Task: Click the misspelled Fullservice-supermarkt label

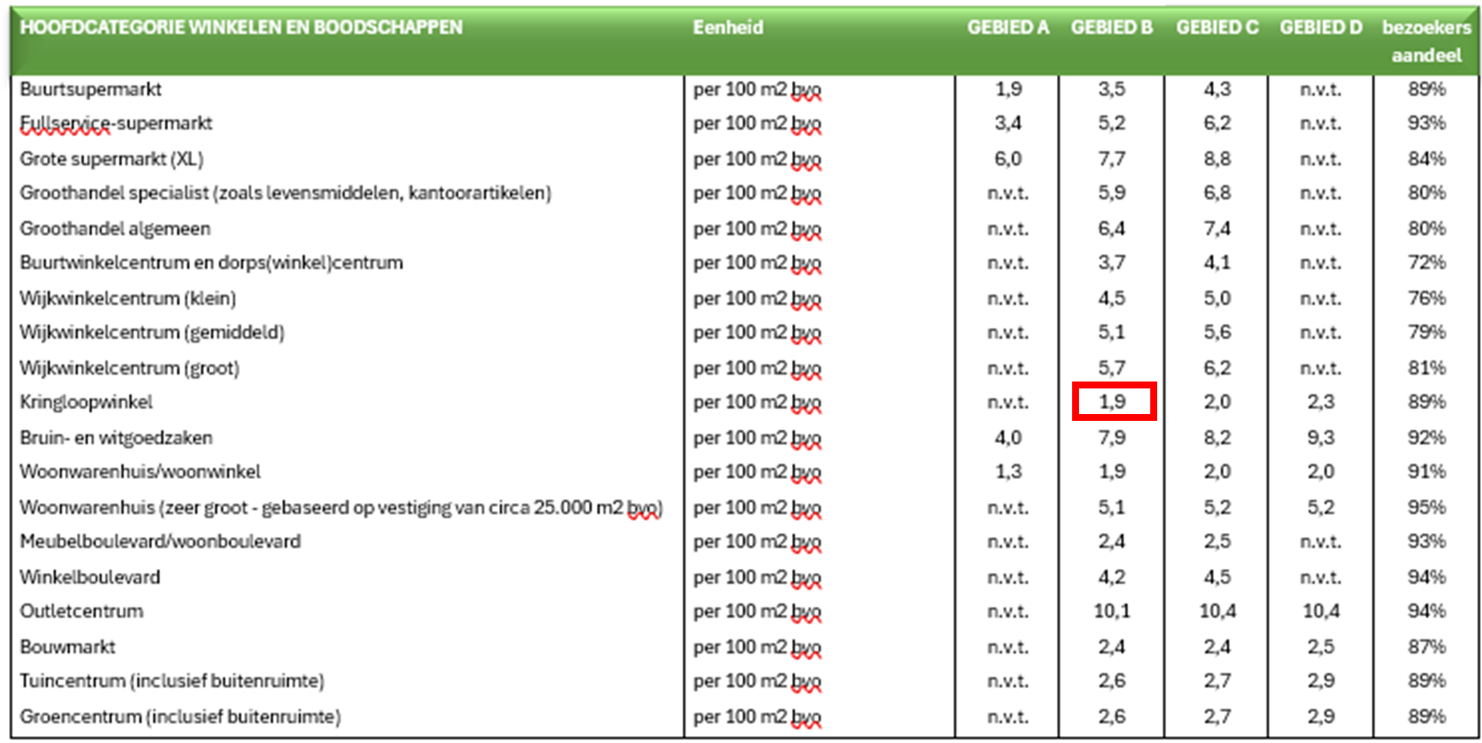Action: click(x=116, y=123)
